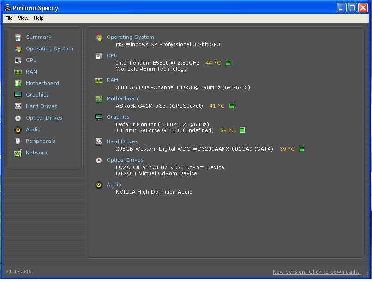
Task: Click the green temperature indicator next to 59 °C
Action: click(x=242, y=130)
